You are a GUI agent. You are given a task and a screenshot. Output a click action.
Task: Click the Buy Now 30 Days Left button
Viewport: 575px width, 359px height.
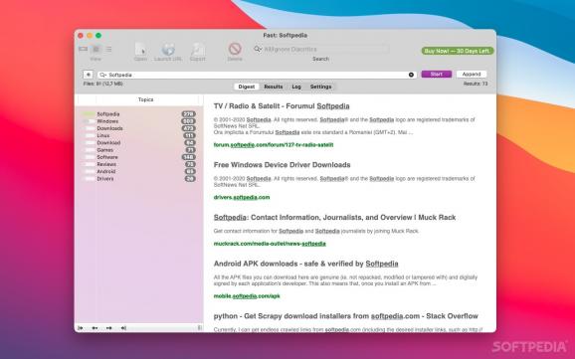click(x=458, y=51)
